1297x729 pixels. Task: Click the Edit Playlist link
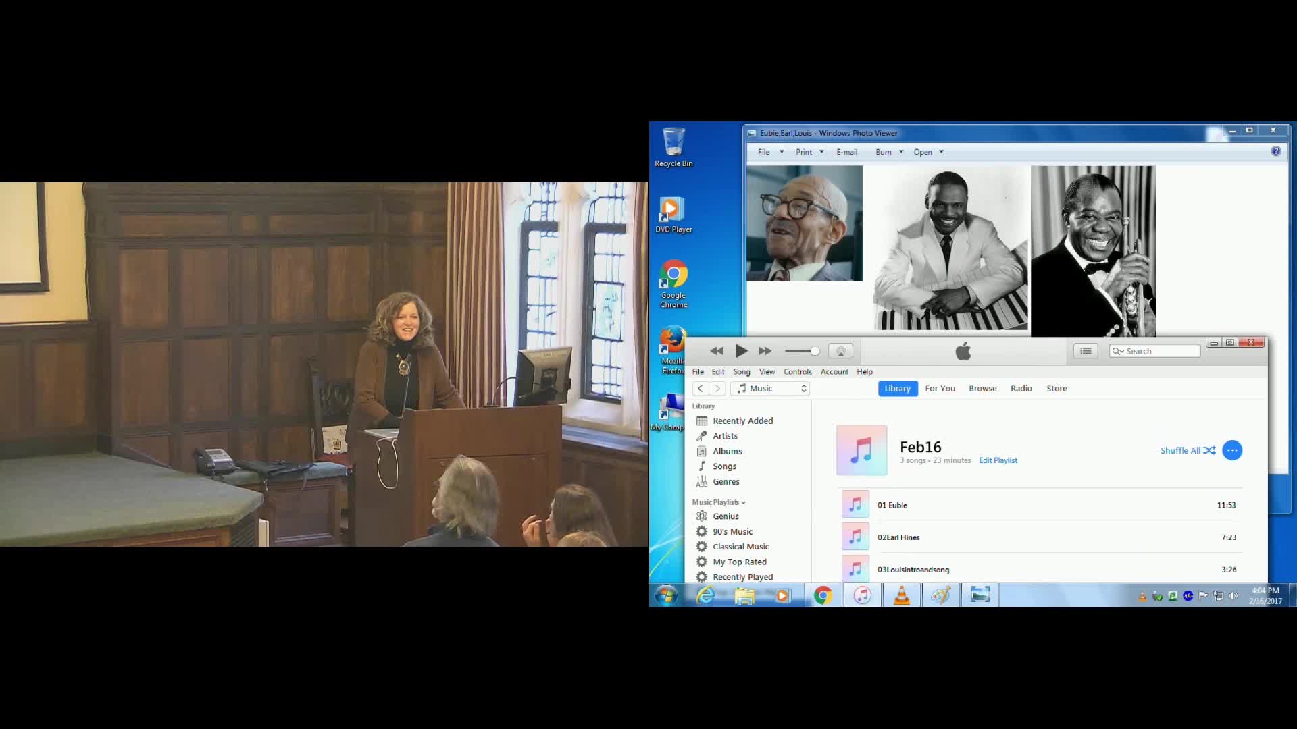coord(998,460)
